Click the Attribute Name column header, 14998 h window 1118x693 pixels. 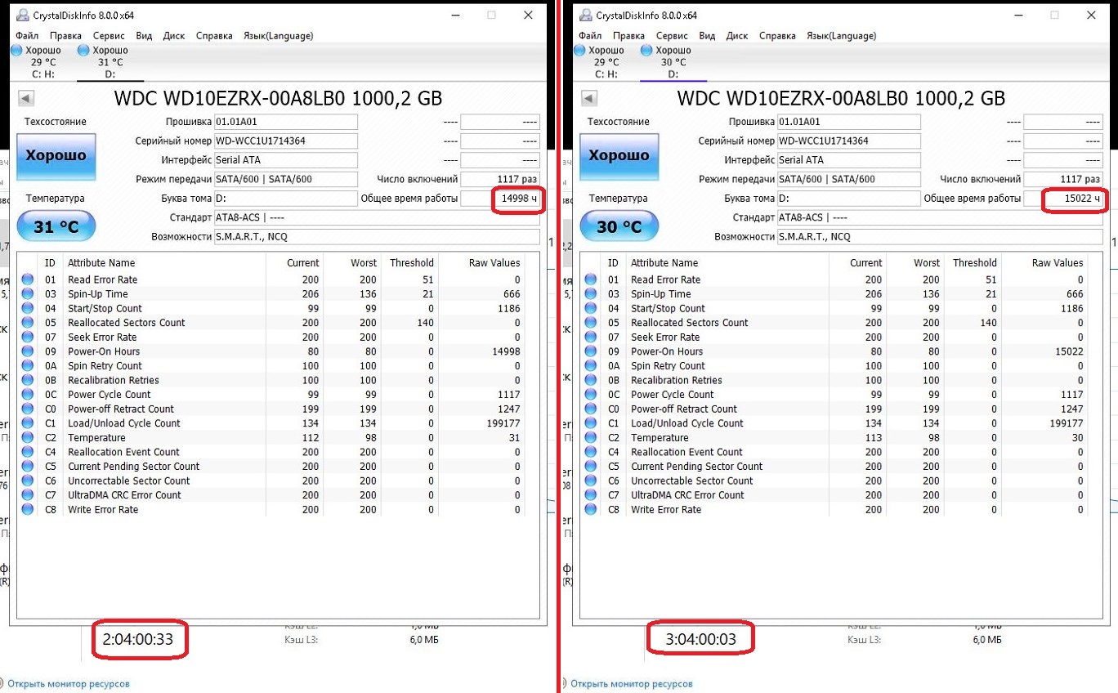[x=101, y=263]
